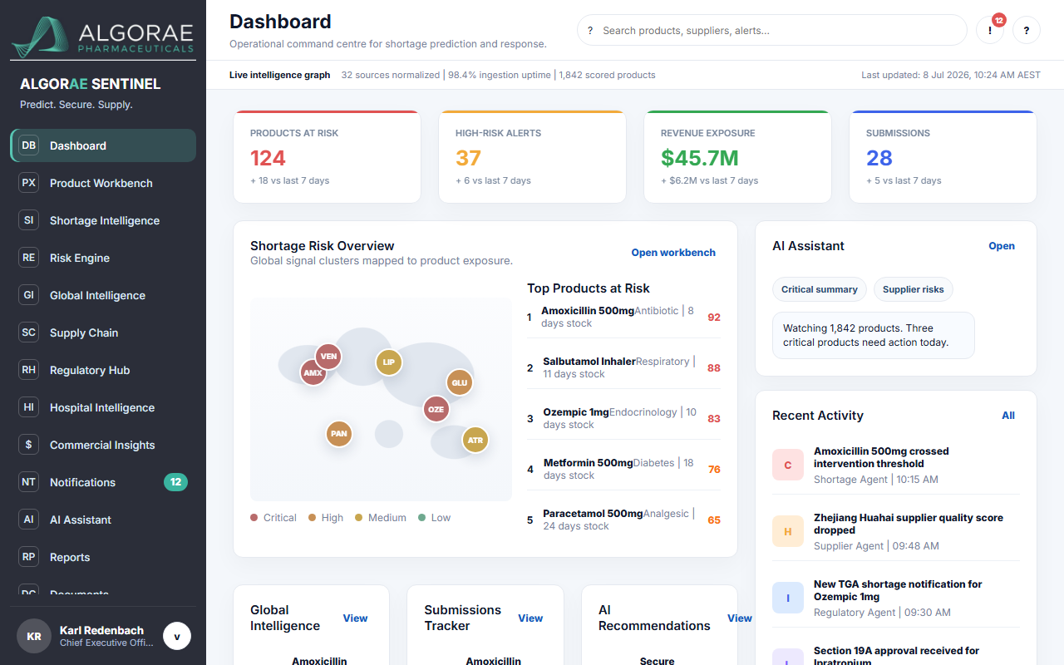Viewport: 1064px width, 665px height.
Task: Click the Revenue Exposure card
Action: point(737,157)
